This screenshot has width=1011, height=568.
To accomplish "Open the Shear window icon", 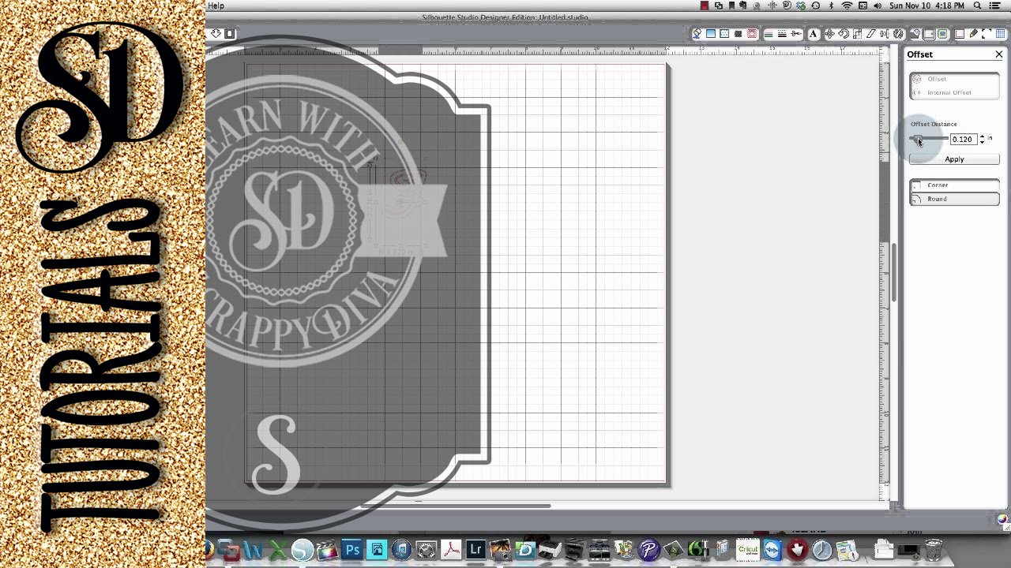I will click(871, 34).
